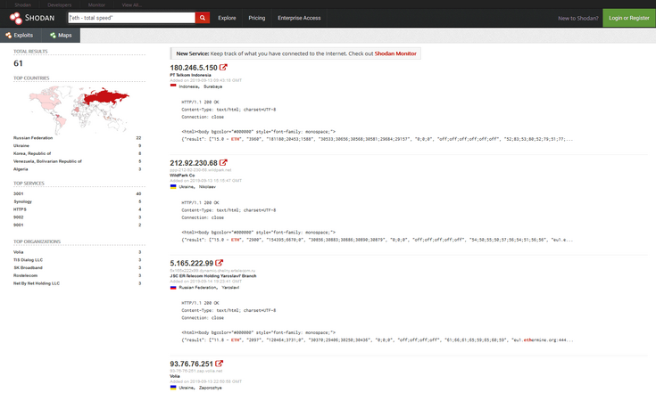This screenshot has width=656, height=401.
Task: Open IP address 5.165.222.99
Action: (191, 263)
